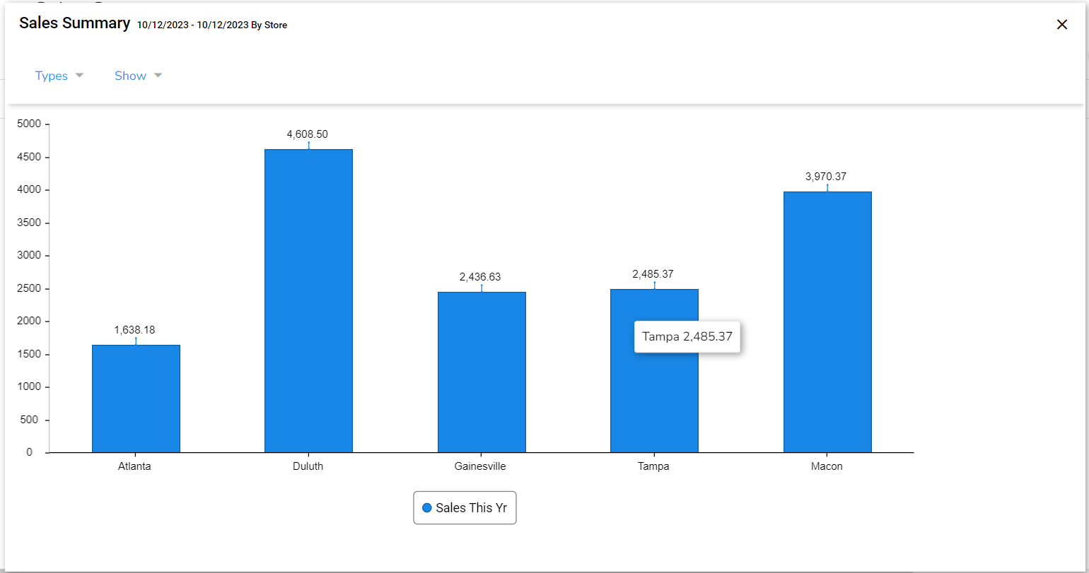Close the Sales Summary dialog

[1061, 25]
